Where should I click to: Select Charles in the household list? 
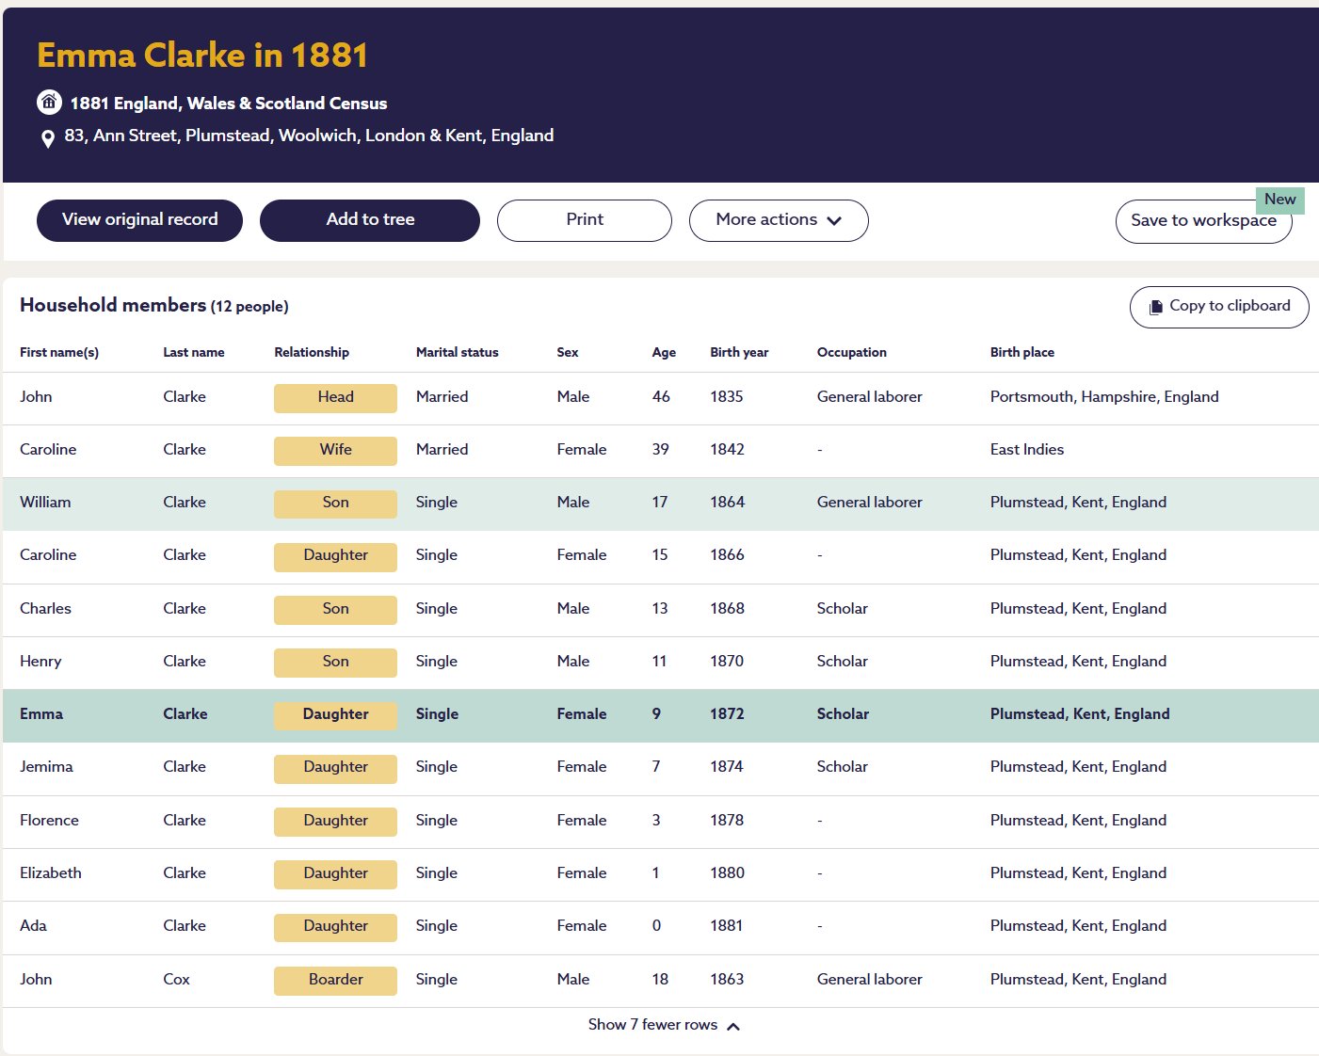click(45, 609)
